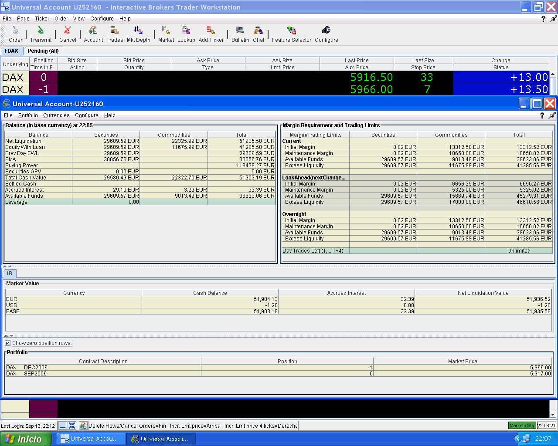Viewport: 558px width, 446px height.
Task: Click the Change column header
Action: click(x=501, y=61)
